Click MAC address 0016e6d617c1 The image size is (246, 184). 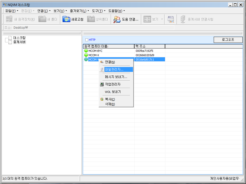(x=145, y=60)
